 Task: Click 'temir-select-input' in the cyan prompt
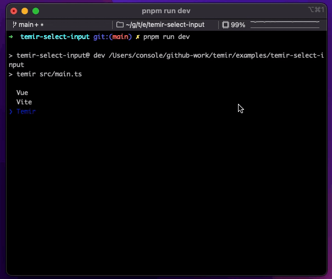(x=55, y=37)
